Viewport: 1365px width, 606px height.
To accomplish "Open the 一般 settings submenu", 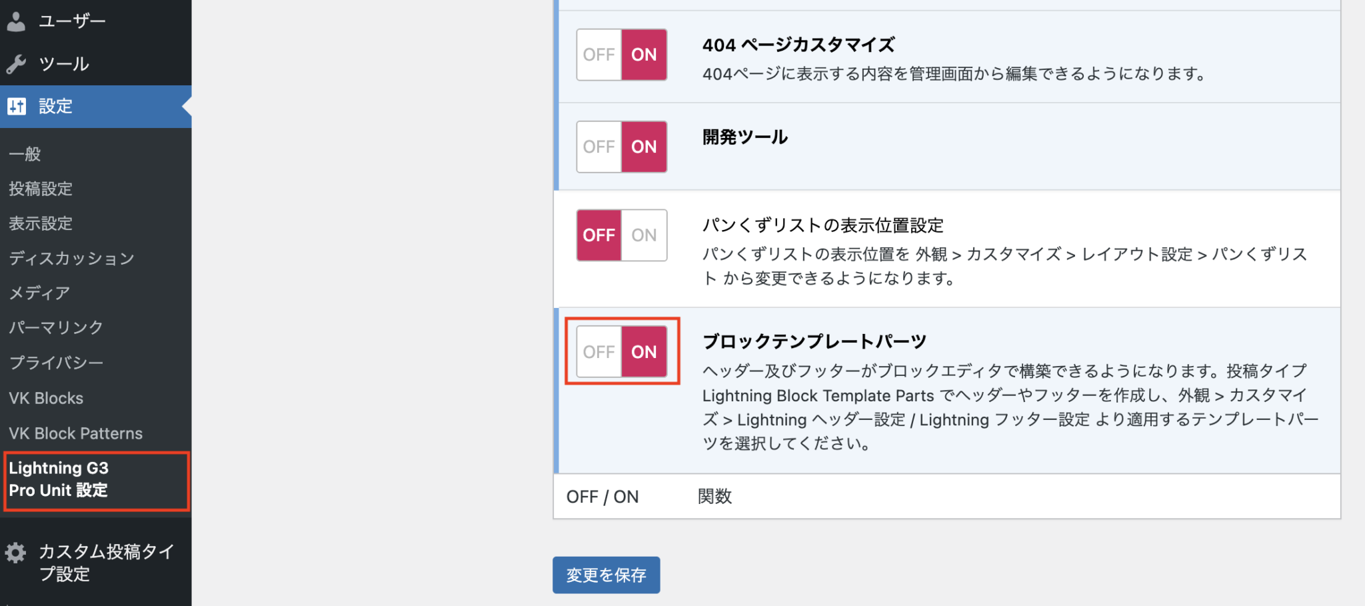I will [x=25, y=154].
